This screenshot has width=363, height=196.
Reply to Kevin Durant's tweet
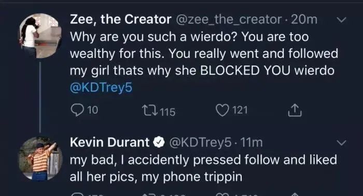(x=77, y=194)
